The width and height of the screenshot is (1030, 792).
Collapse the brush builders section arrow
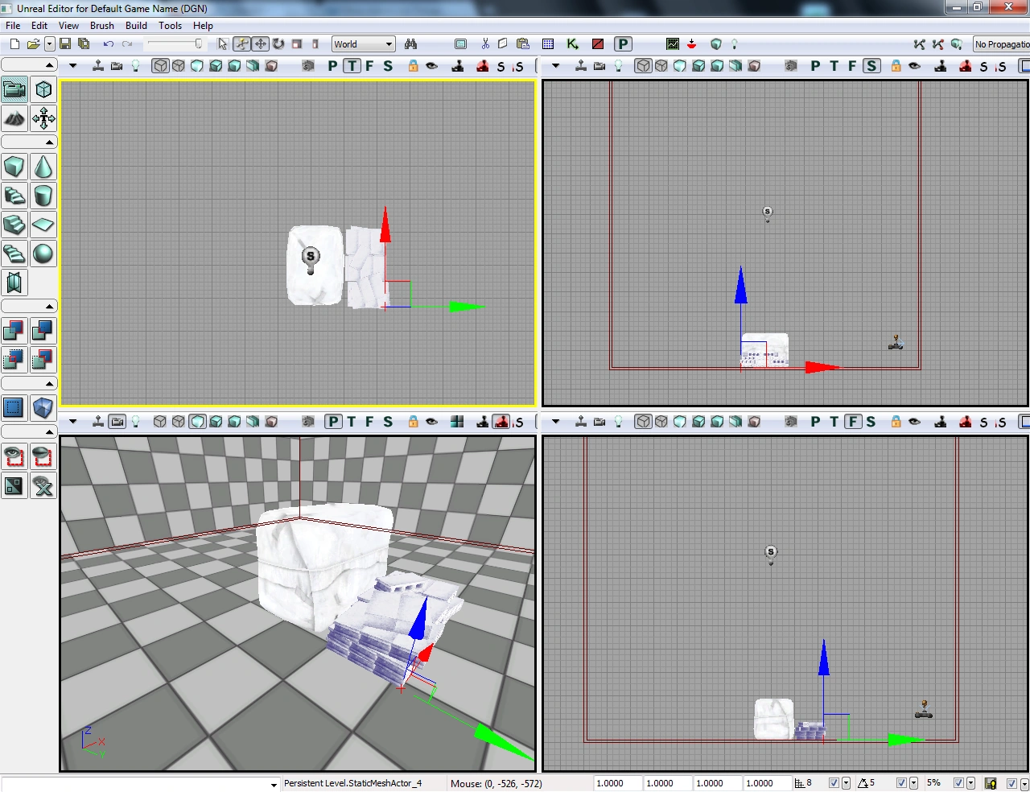49,142
